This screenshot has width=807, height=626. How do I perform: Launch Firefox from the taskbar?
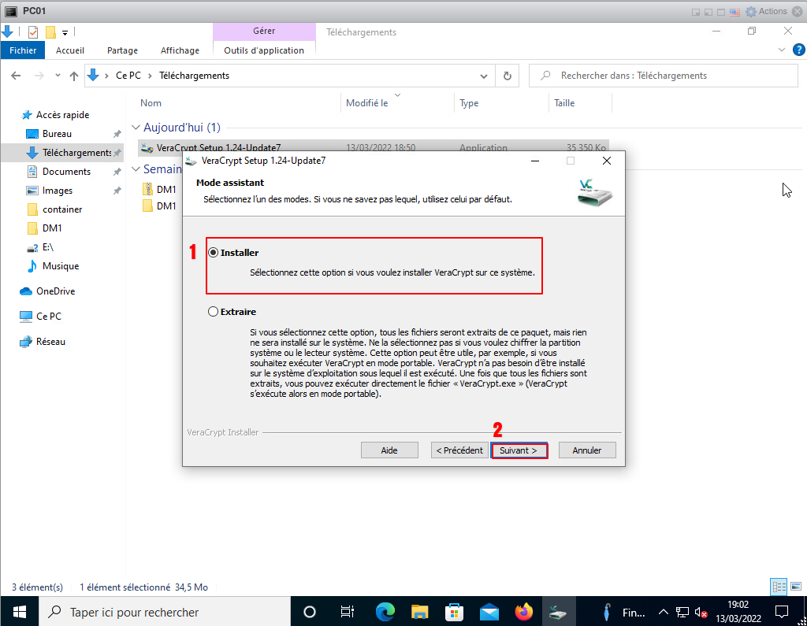click(x=523, y=612)
